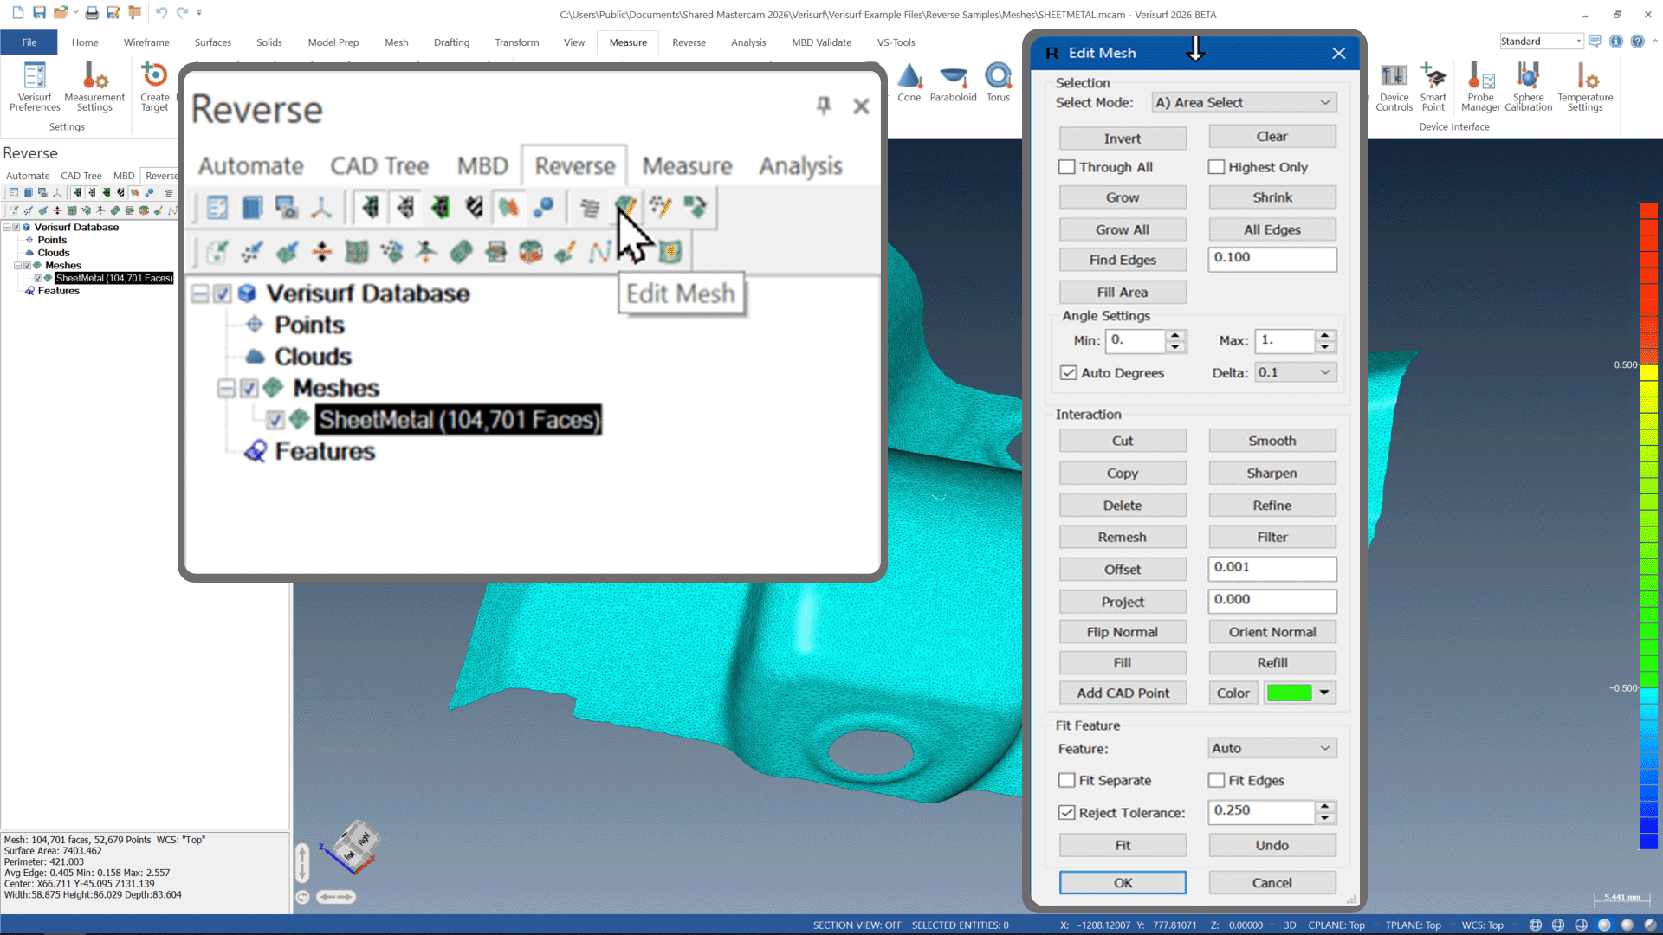Increase the Min angle stepper
The image size is (1663, 935).
pyautogui.click(x=1175, y=335)
